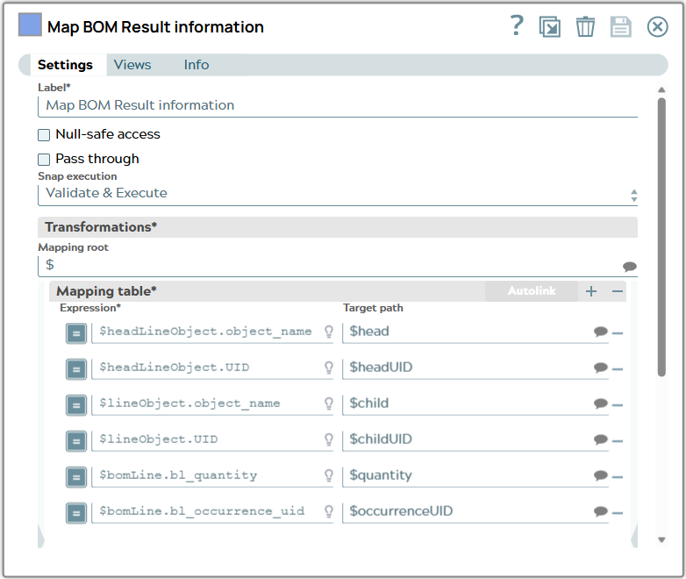
Task: Click the lightbulb icon for $lineObject.UID
Action: 329,440
